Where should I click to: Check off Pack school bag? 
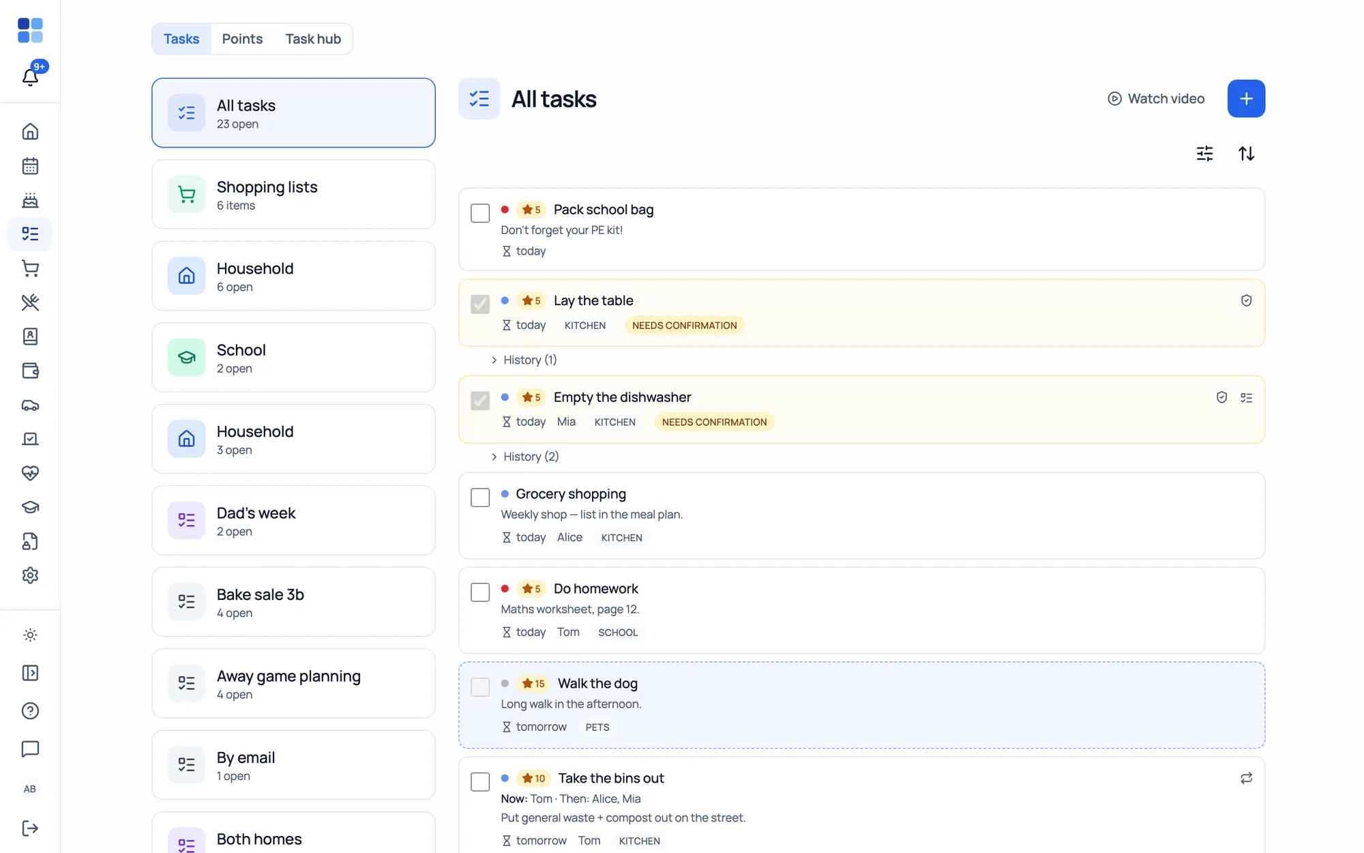[x=480, y=213]
